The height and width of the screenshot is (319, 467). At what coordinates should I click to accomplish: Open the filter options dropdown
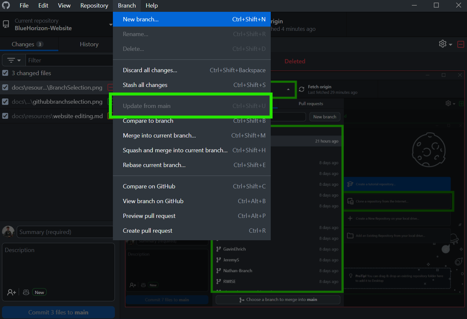[14, 60]
